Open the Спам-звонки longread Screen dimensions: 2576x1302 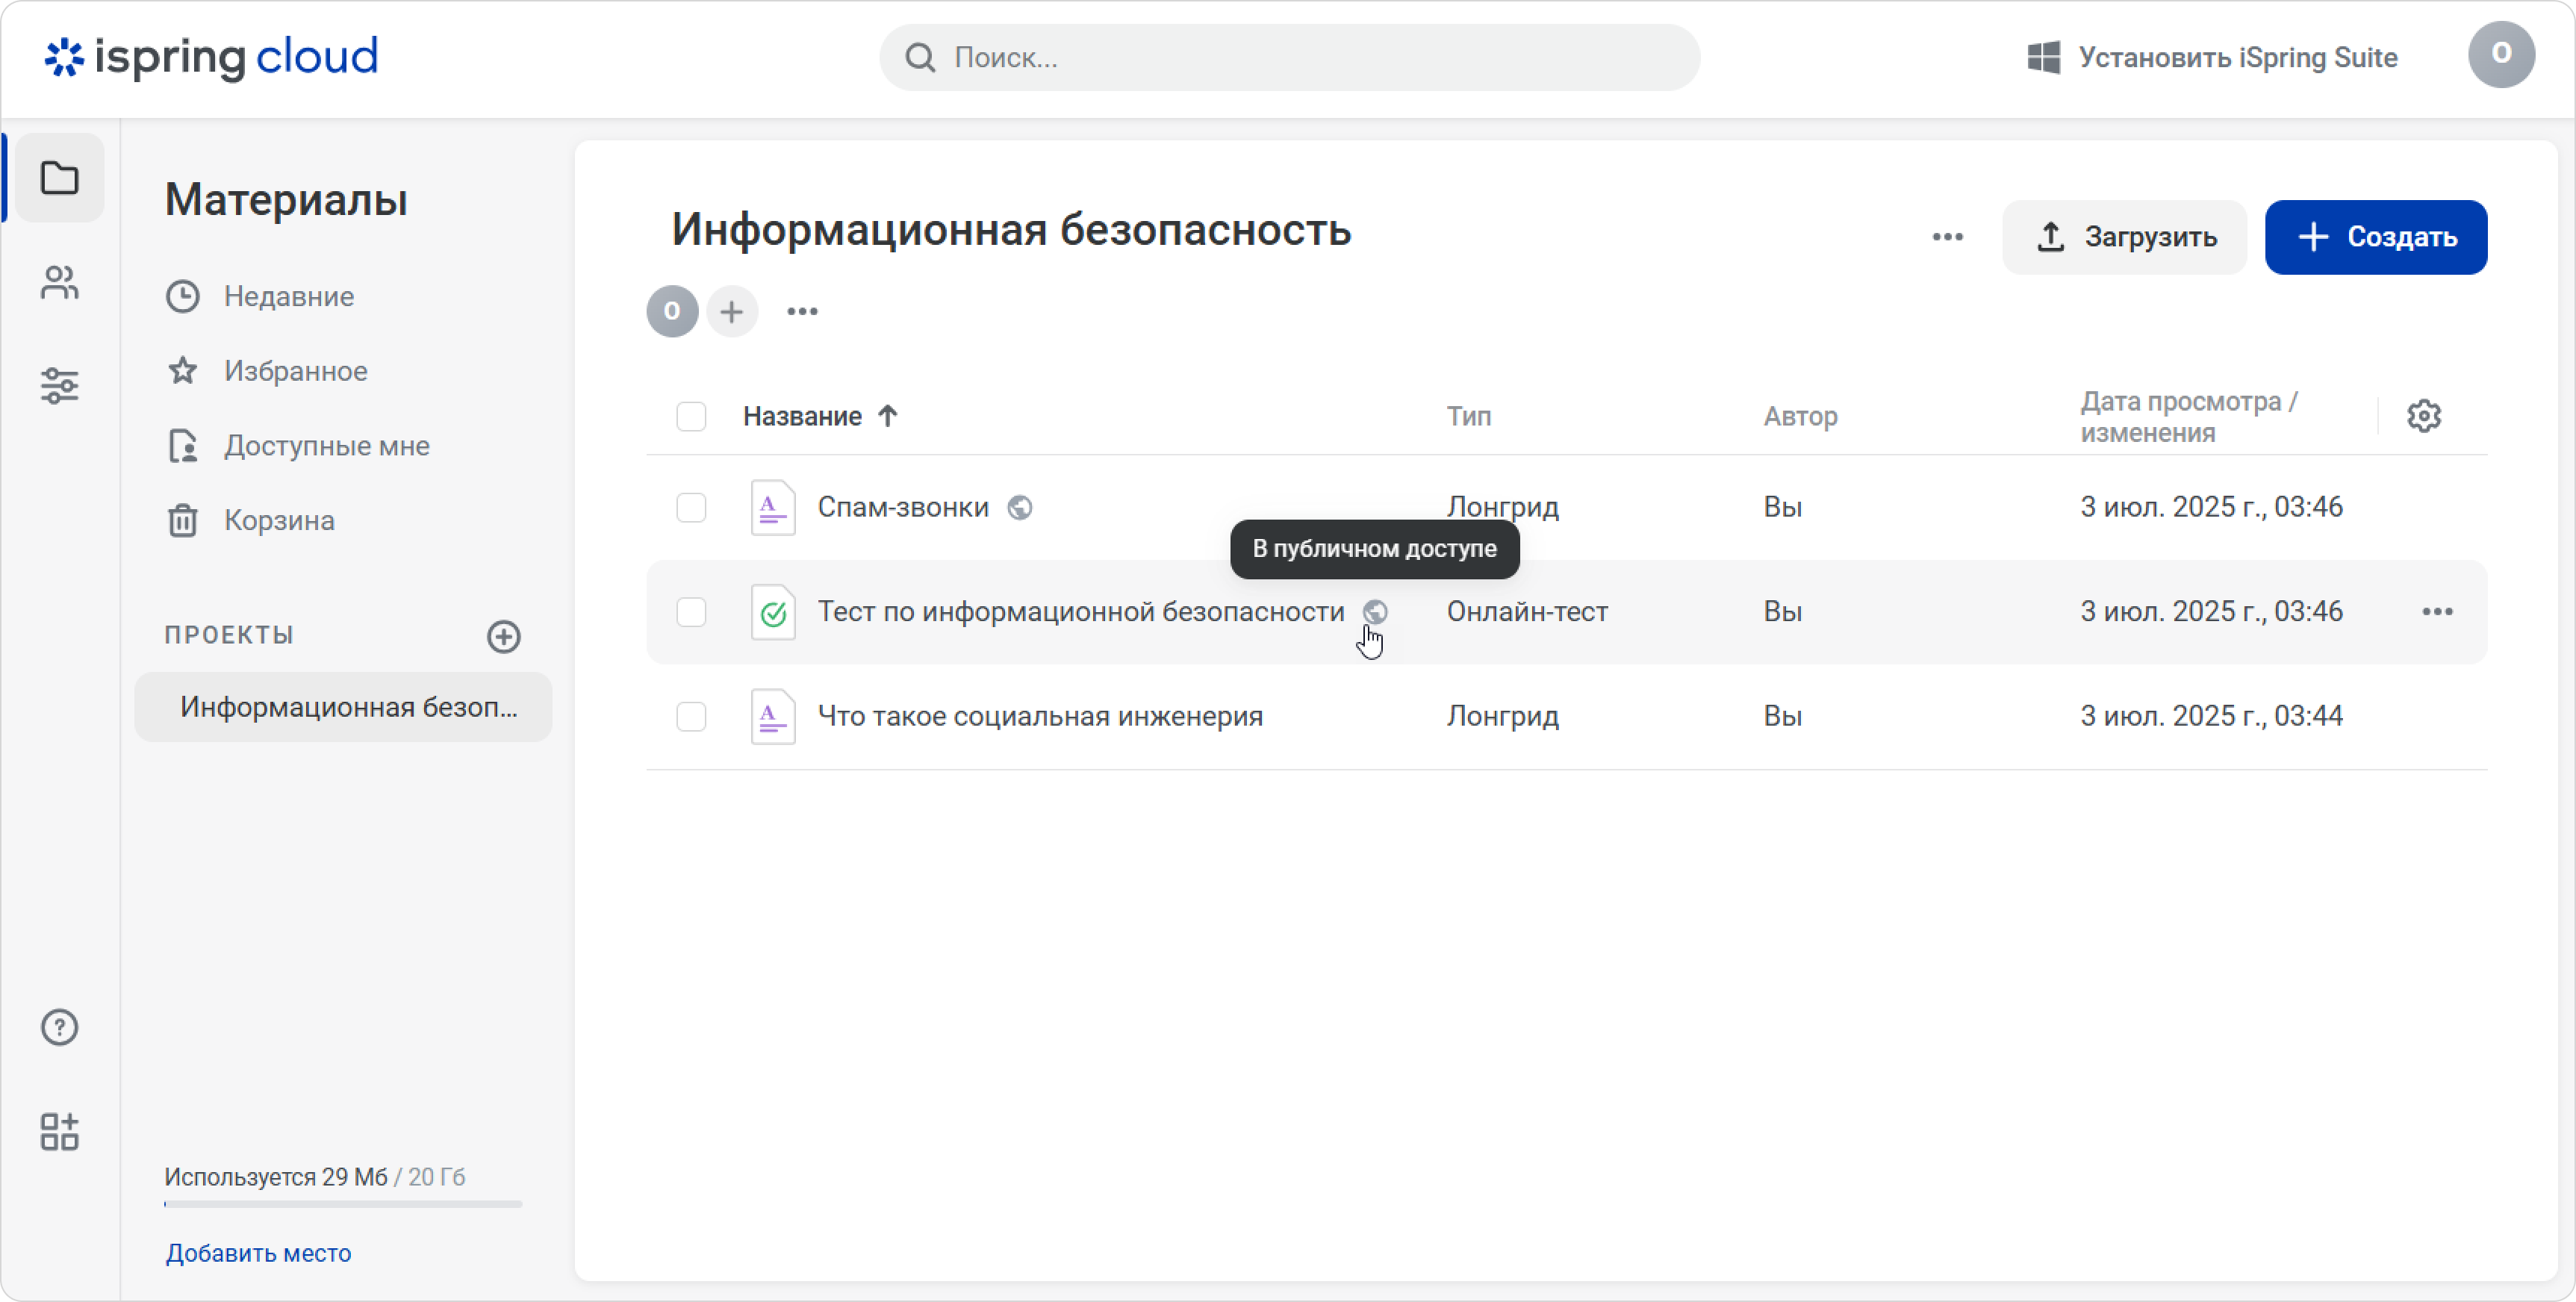pyautogui.click(x=903, y=508)
